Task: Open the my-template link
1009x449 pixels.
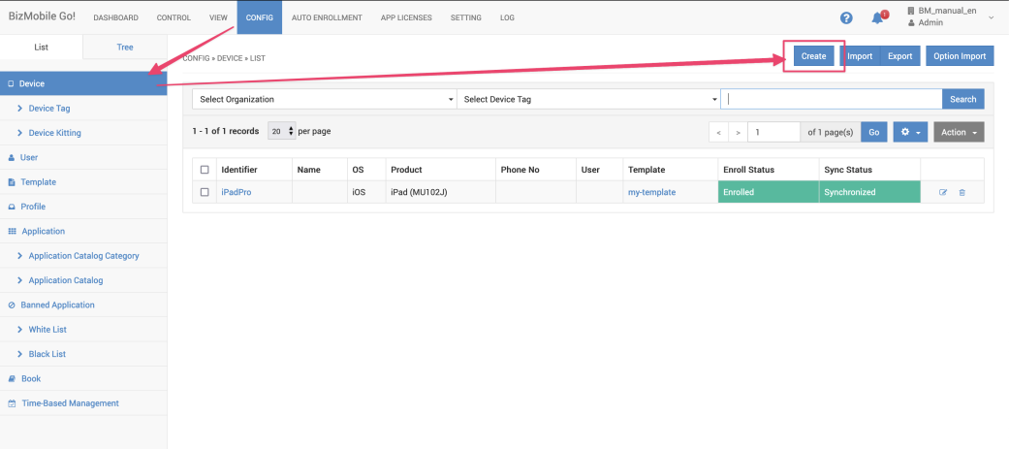Action: pyautogui.click(x=651, y=192)
